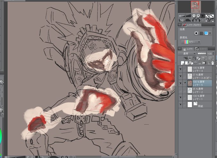Create new vector layer icon

coord(187,63)
